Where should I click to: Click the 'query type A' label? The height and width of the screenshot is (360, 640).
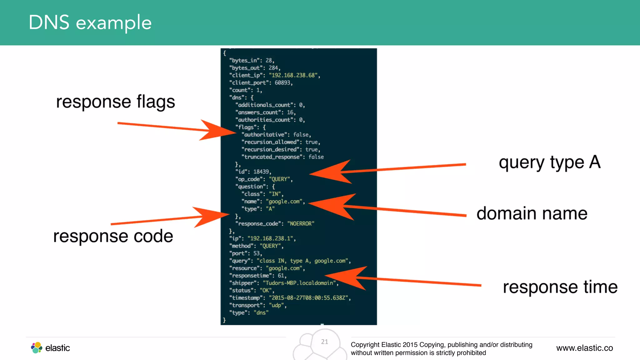point(549,162)
